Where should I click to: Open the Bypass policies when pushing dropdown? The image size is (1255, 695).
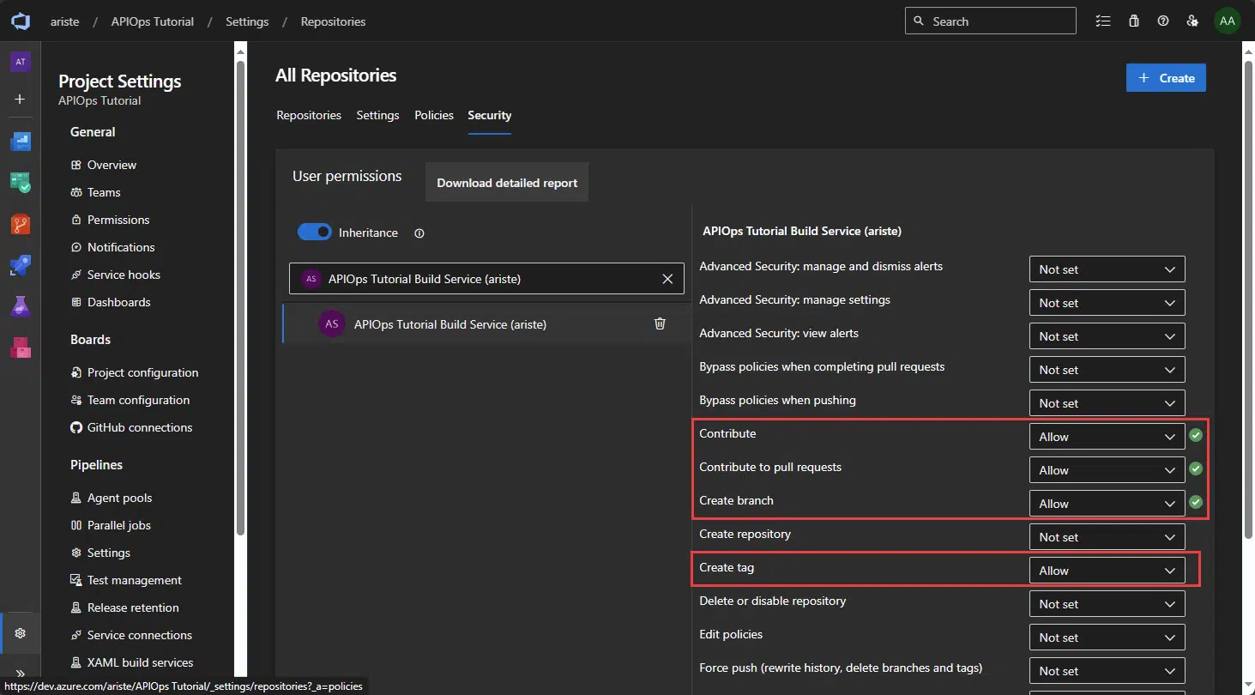(1107, 402)
